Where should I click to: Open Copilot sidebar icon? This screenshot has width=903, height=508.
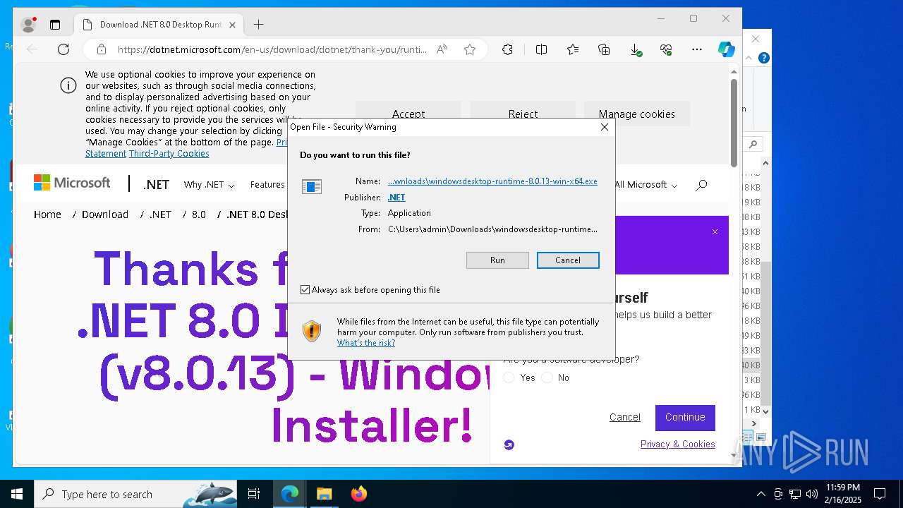point(726,49)
